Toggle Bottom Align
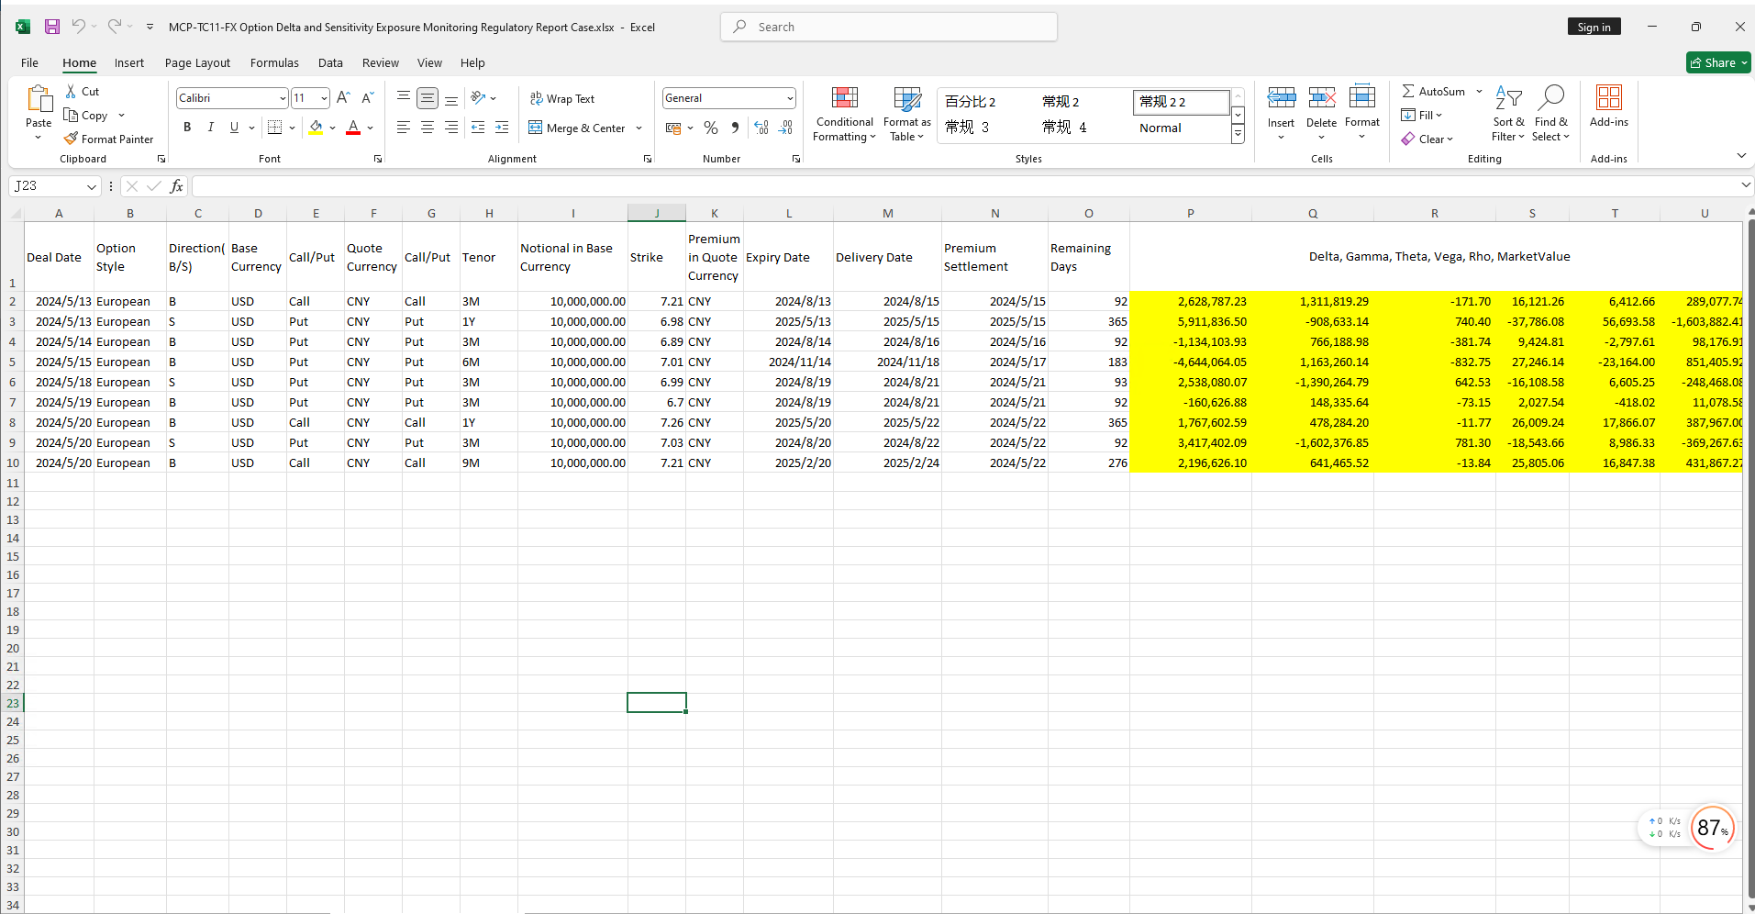Viewport: 1755px width, 914px height. [451, 98]
